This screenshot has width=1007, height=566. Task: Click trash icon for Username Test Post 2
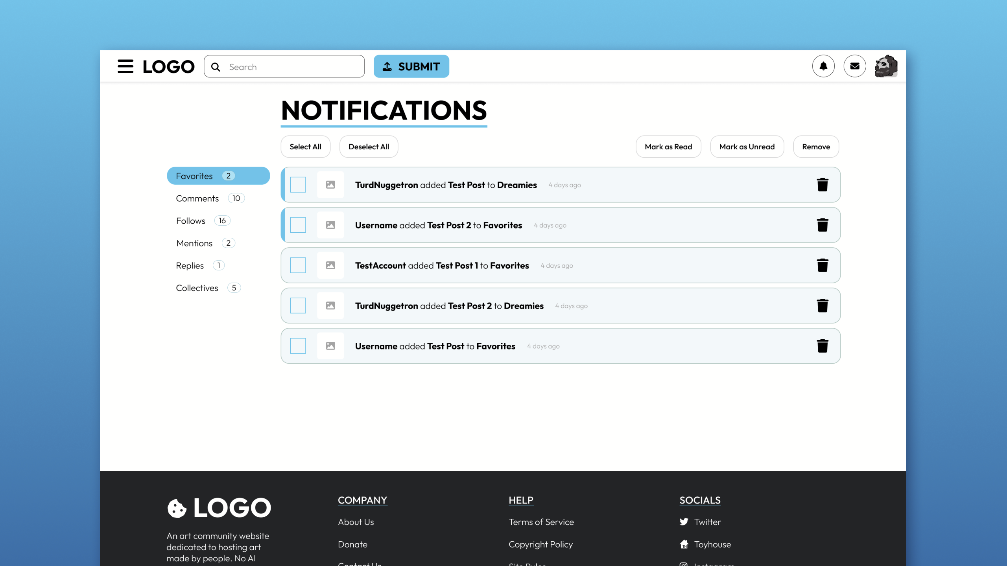(822, 225)
